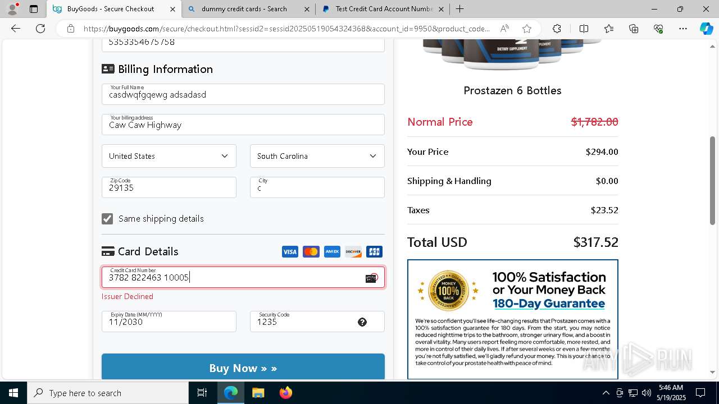
Task: Launch Firefox from taskbar
Action: pyautogui.click(x=285, y=393)
